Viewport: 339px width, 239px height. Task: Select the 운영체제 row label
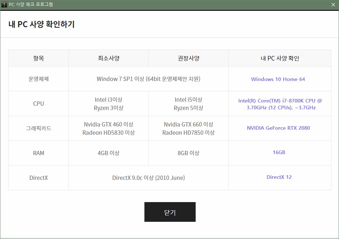pos(38,79)
